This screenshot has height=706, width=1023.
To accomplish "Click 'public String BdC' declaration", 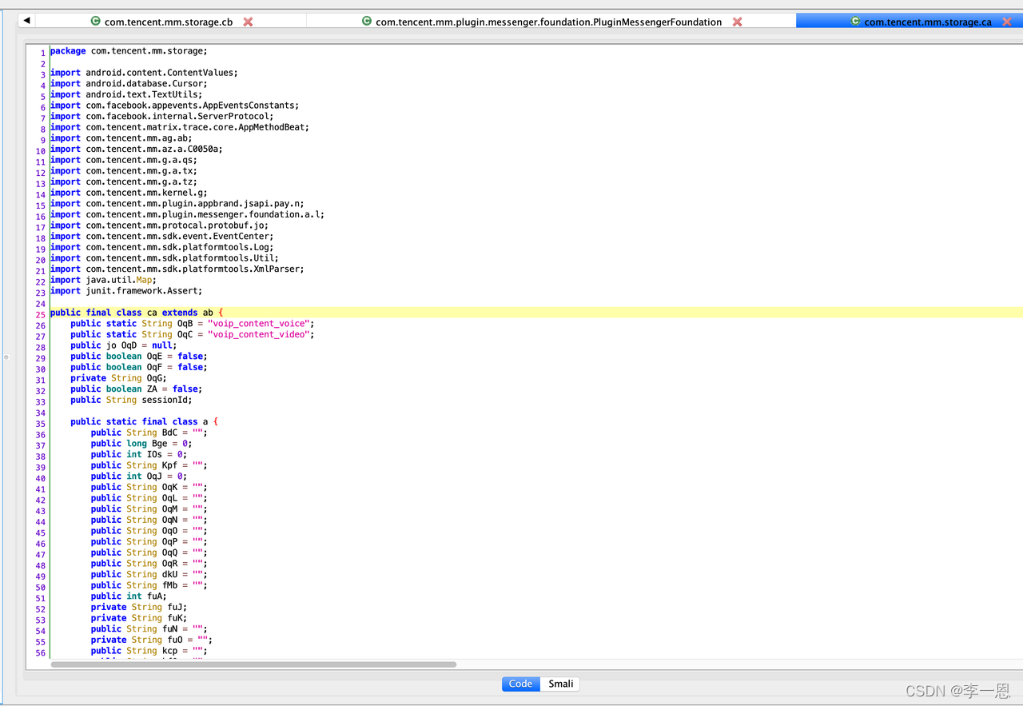I will point(149,433).
